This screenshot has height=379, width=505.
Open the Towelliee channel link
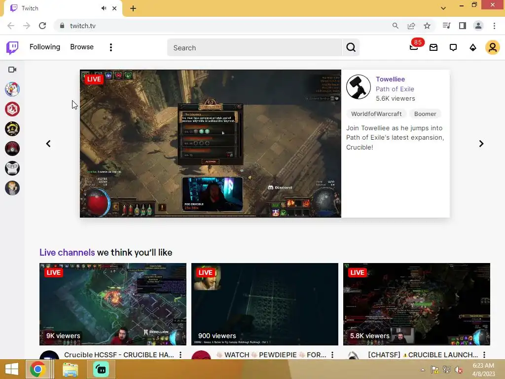(x=390, y=79)
